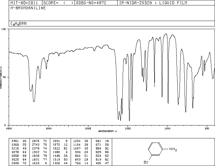Click the 1000 x-axis tick label

coord(167,128)
